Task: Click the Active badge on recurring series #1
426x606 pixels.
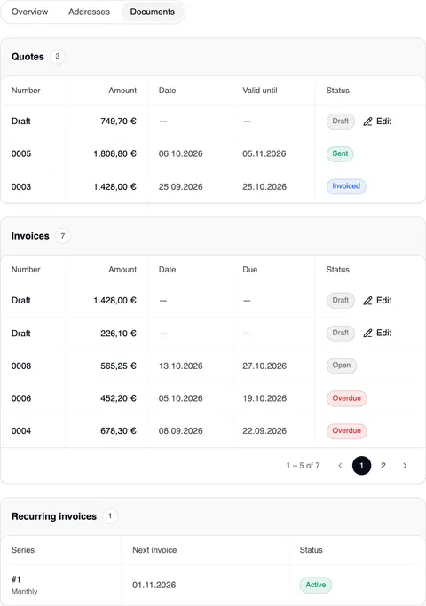Action: (316, 585)
